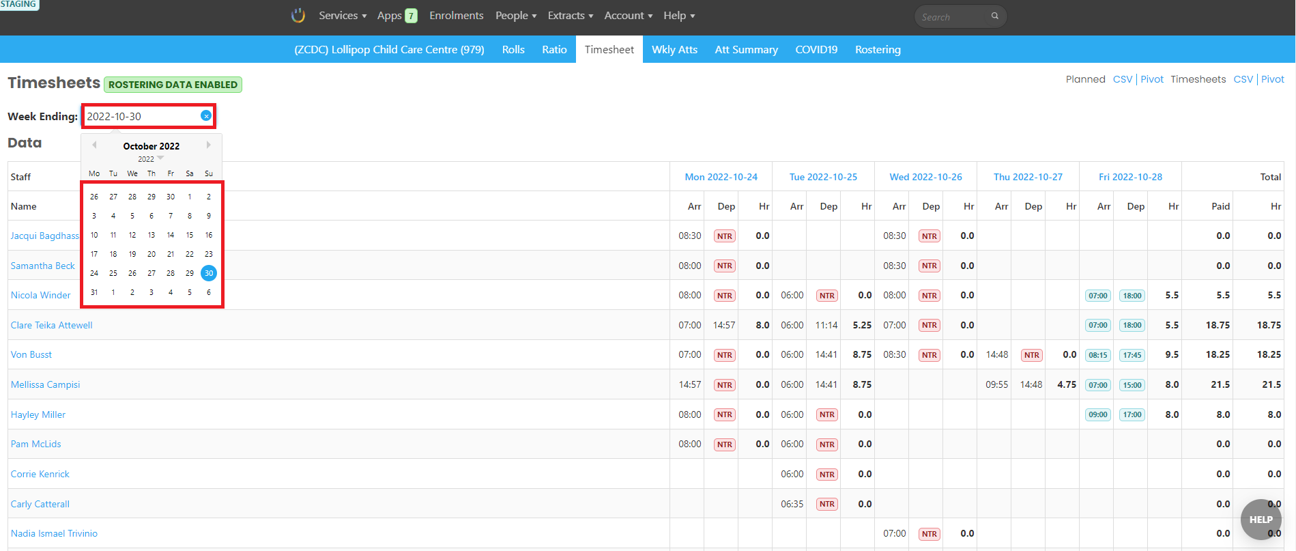This screenshot has height=551, width=1296.
Task: Click Fri 2022-10-28 column header
Action: 1130,177
